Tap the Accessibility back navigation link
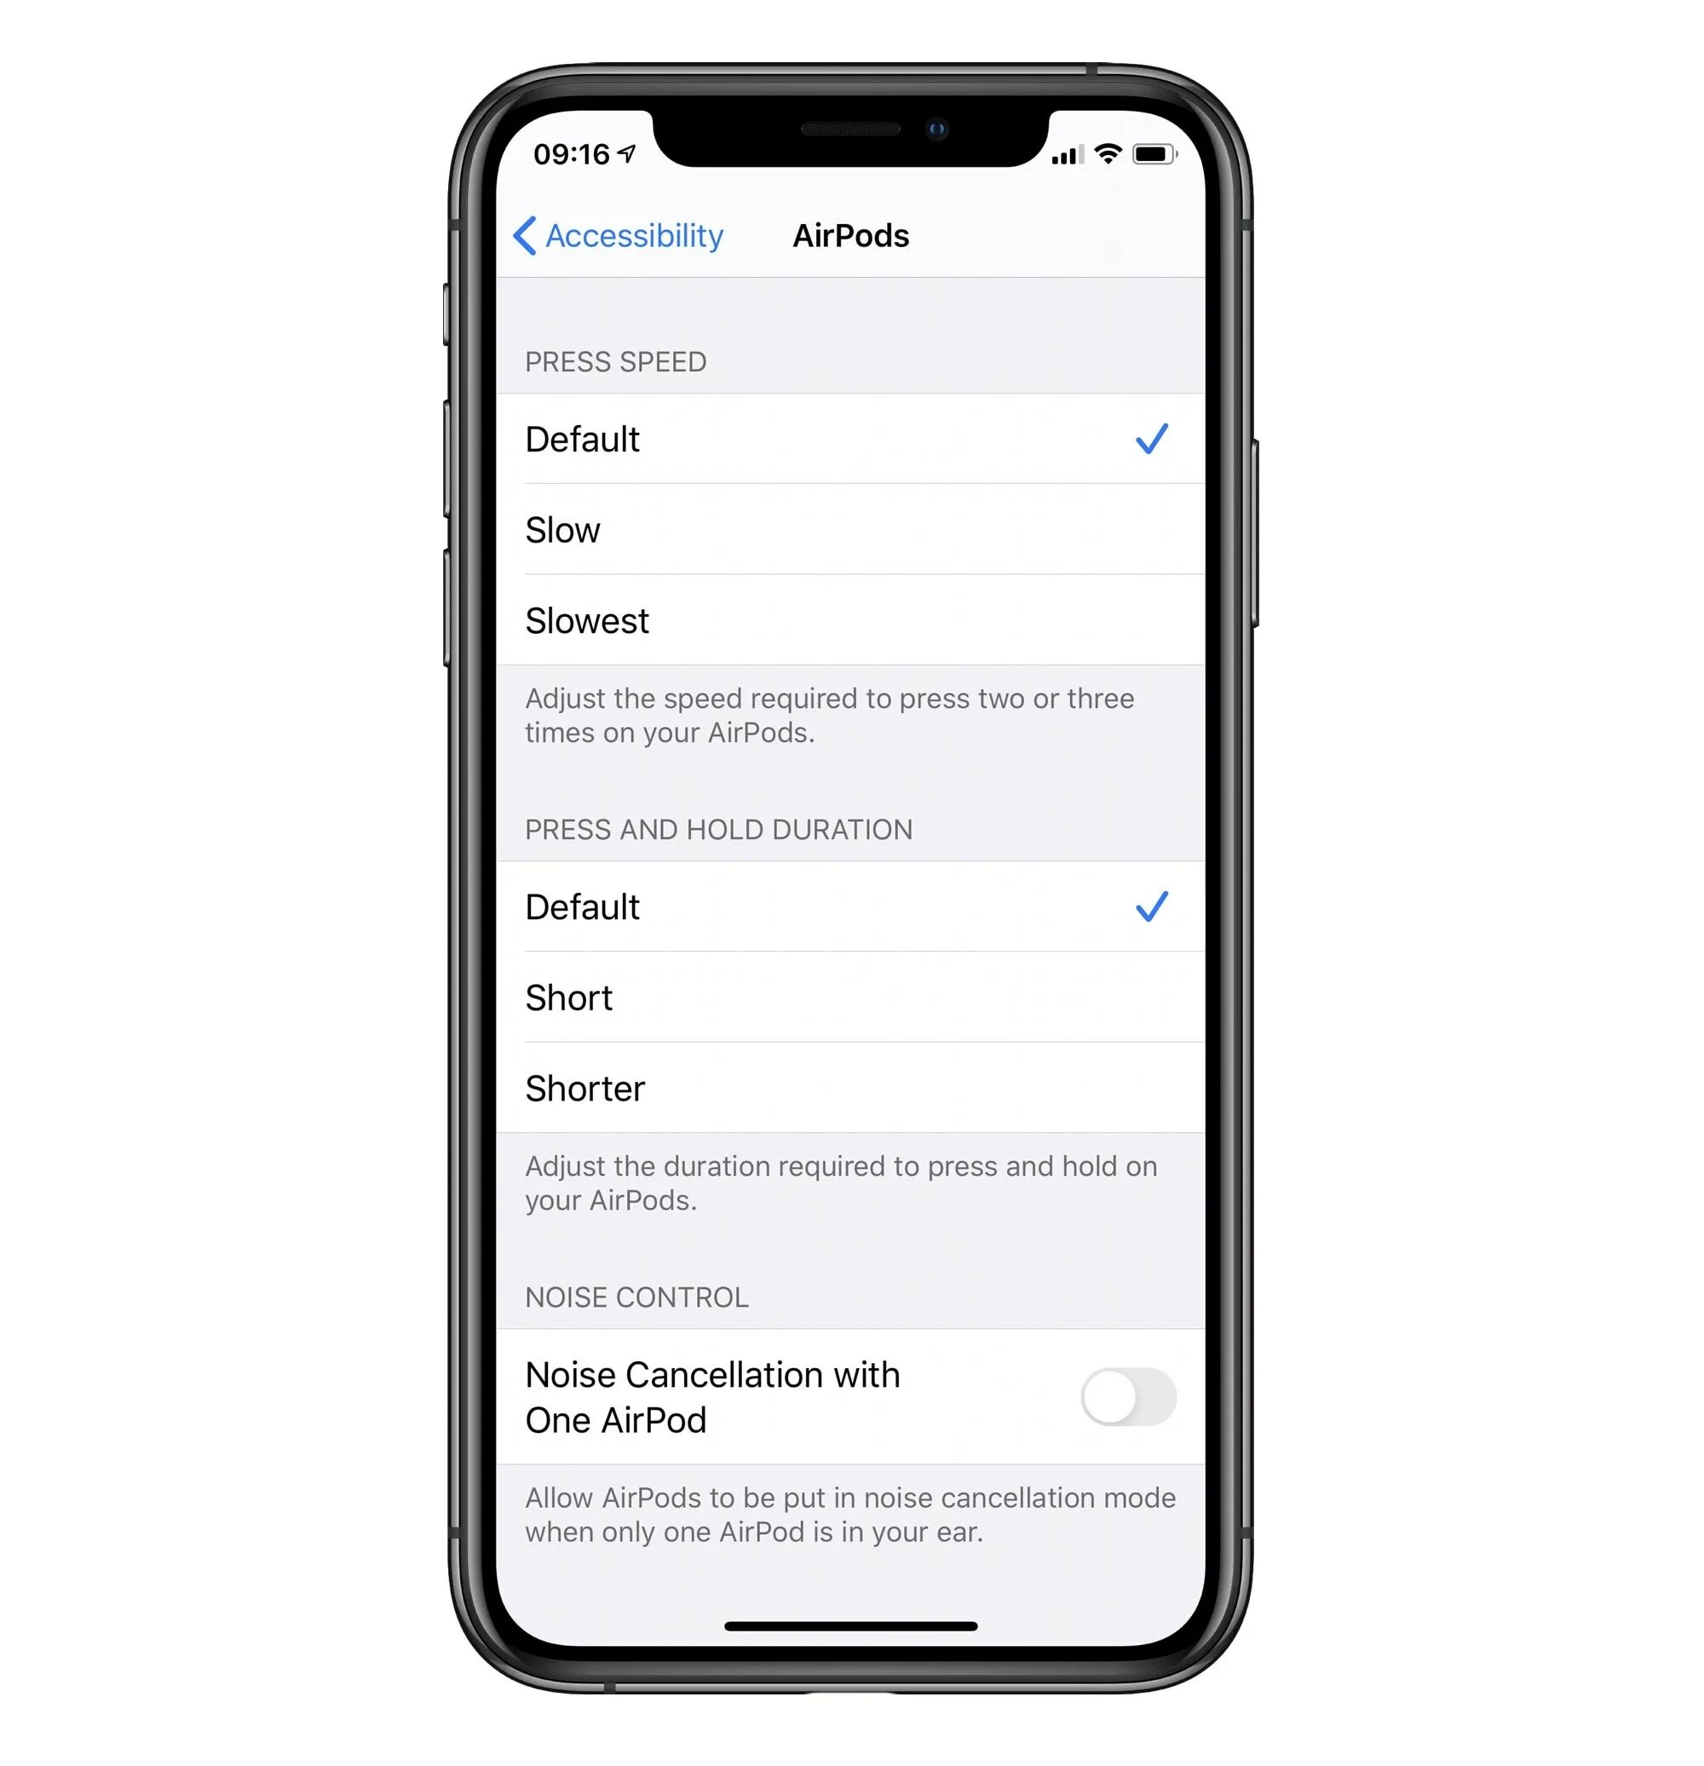 pos(615,237)
